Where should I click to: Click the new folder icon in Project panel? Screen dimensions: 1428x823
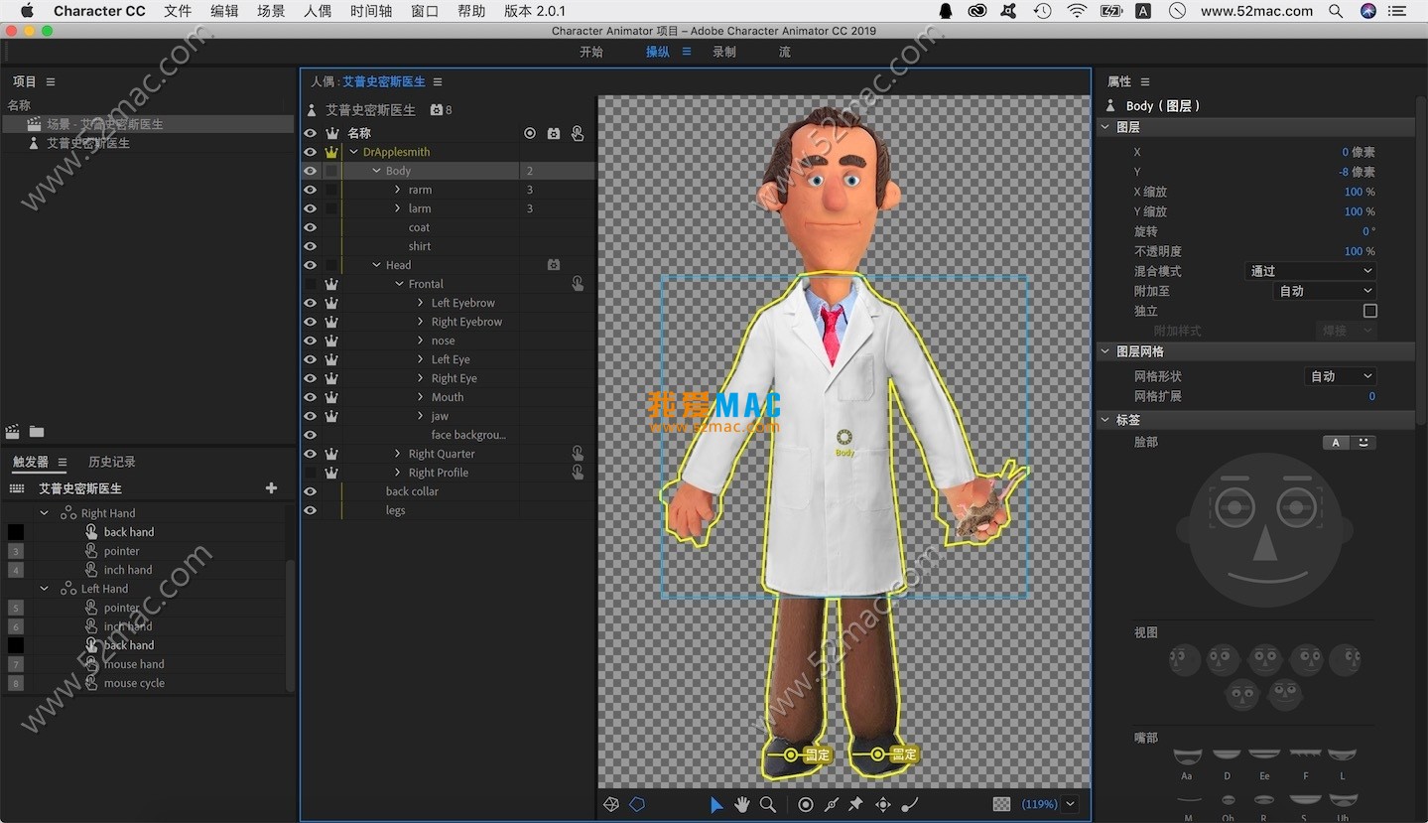37,432
